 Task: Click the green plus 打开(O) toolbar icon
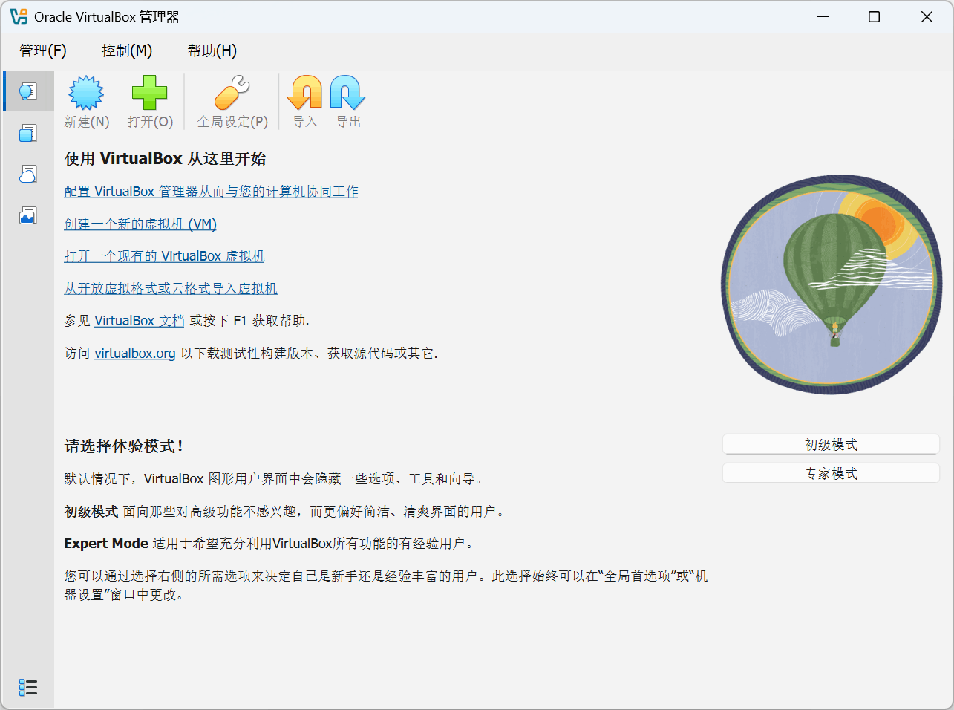pos(150,93)
